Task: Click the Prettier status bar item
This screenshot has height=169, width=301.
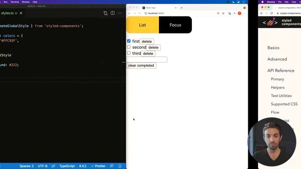Action: point(98,166)
